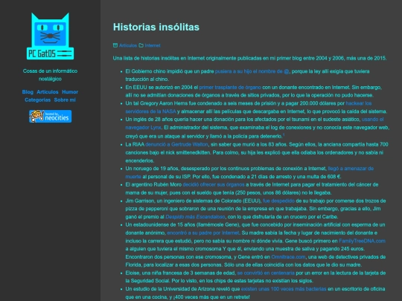Open the Sobre mí page
The image size is (402, 301).
[x=65, y=100]
